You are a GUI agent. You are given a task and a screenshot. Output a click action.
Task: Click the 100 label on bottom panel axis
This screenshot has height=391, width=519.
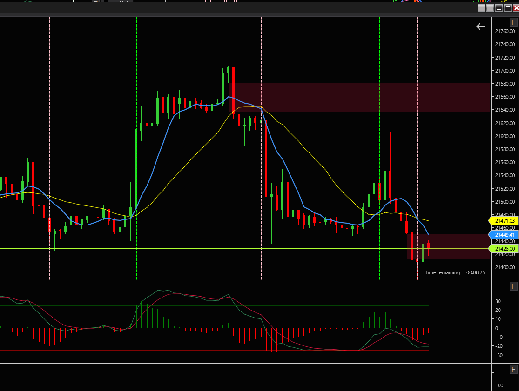tap(499, 385)
